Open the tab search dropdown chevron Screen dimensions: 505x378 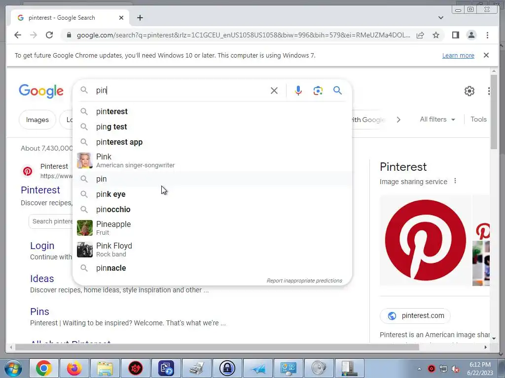pos(440,18)
